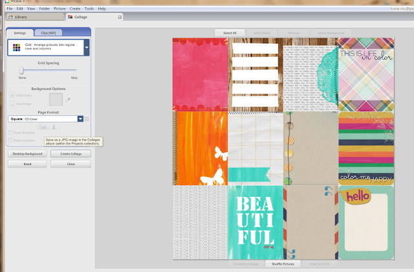Click the background color swatch box
The image size is (414, 272).
pos(56,99)
